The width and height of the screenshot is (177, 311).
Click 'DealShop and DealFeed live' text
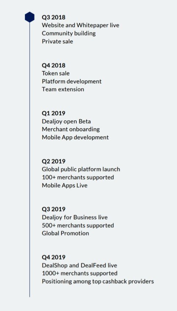[x=79, y=265]
